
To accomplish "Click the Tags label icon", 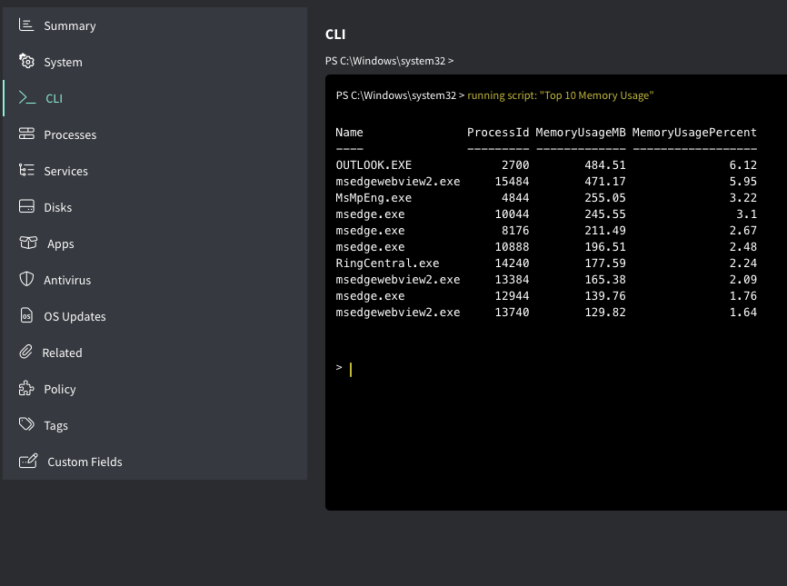I will (x=26, y=424).
